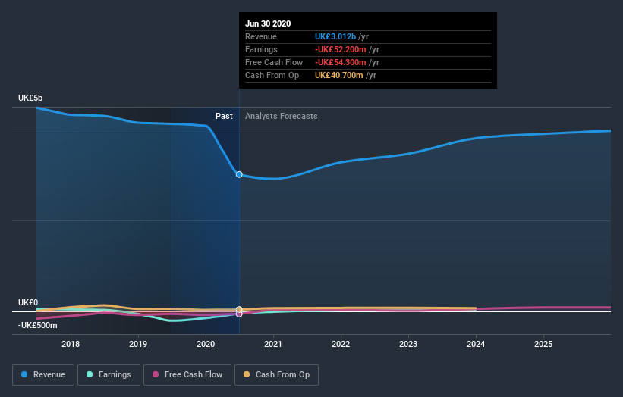
Task: Click the UK£5b y-axis label
Action: 30,98
